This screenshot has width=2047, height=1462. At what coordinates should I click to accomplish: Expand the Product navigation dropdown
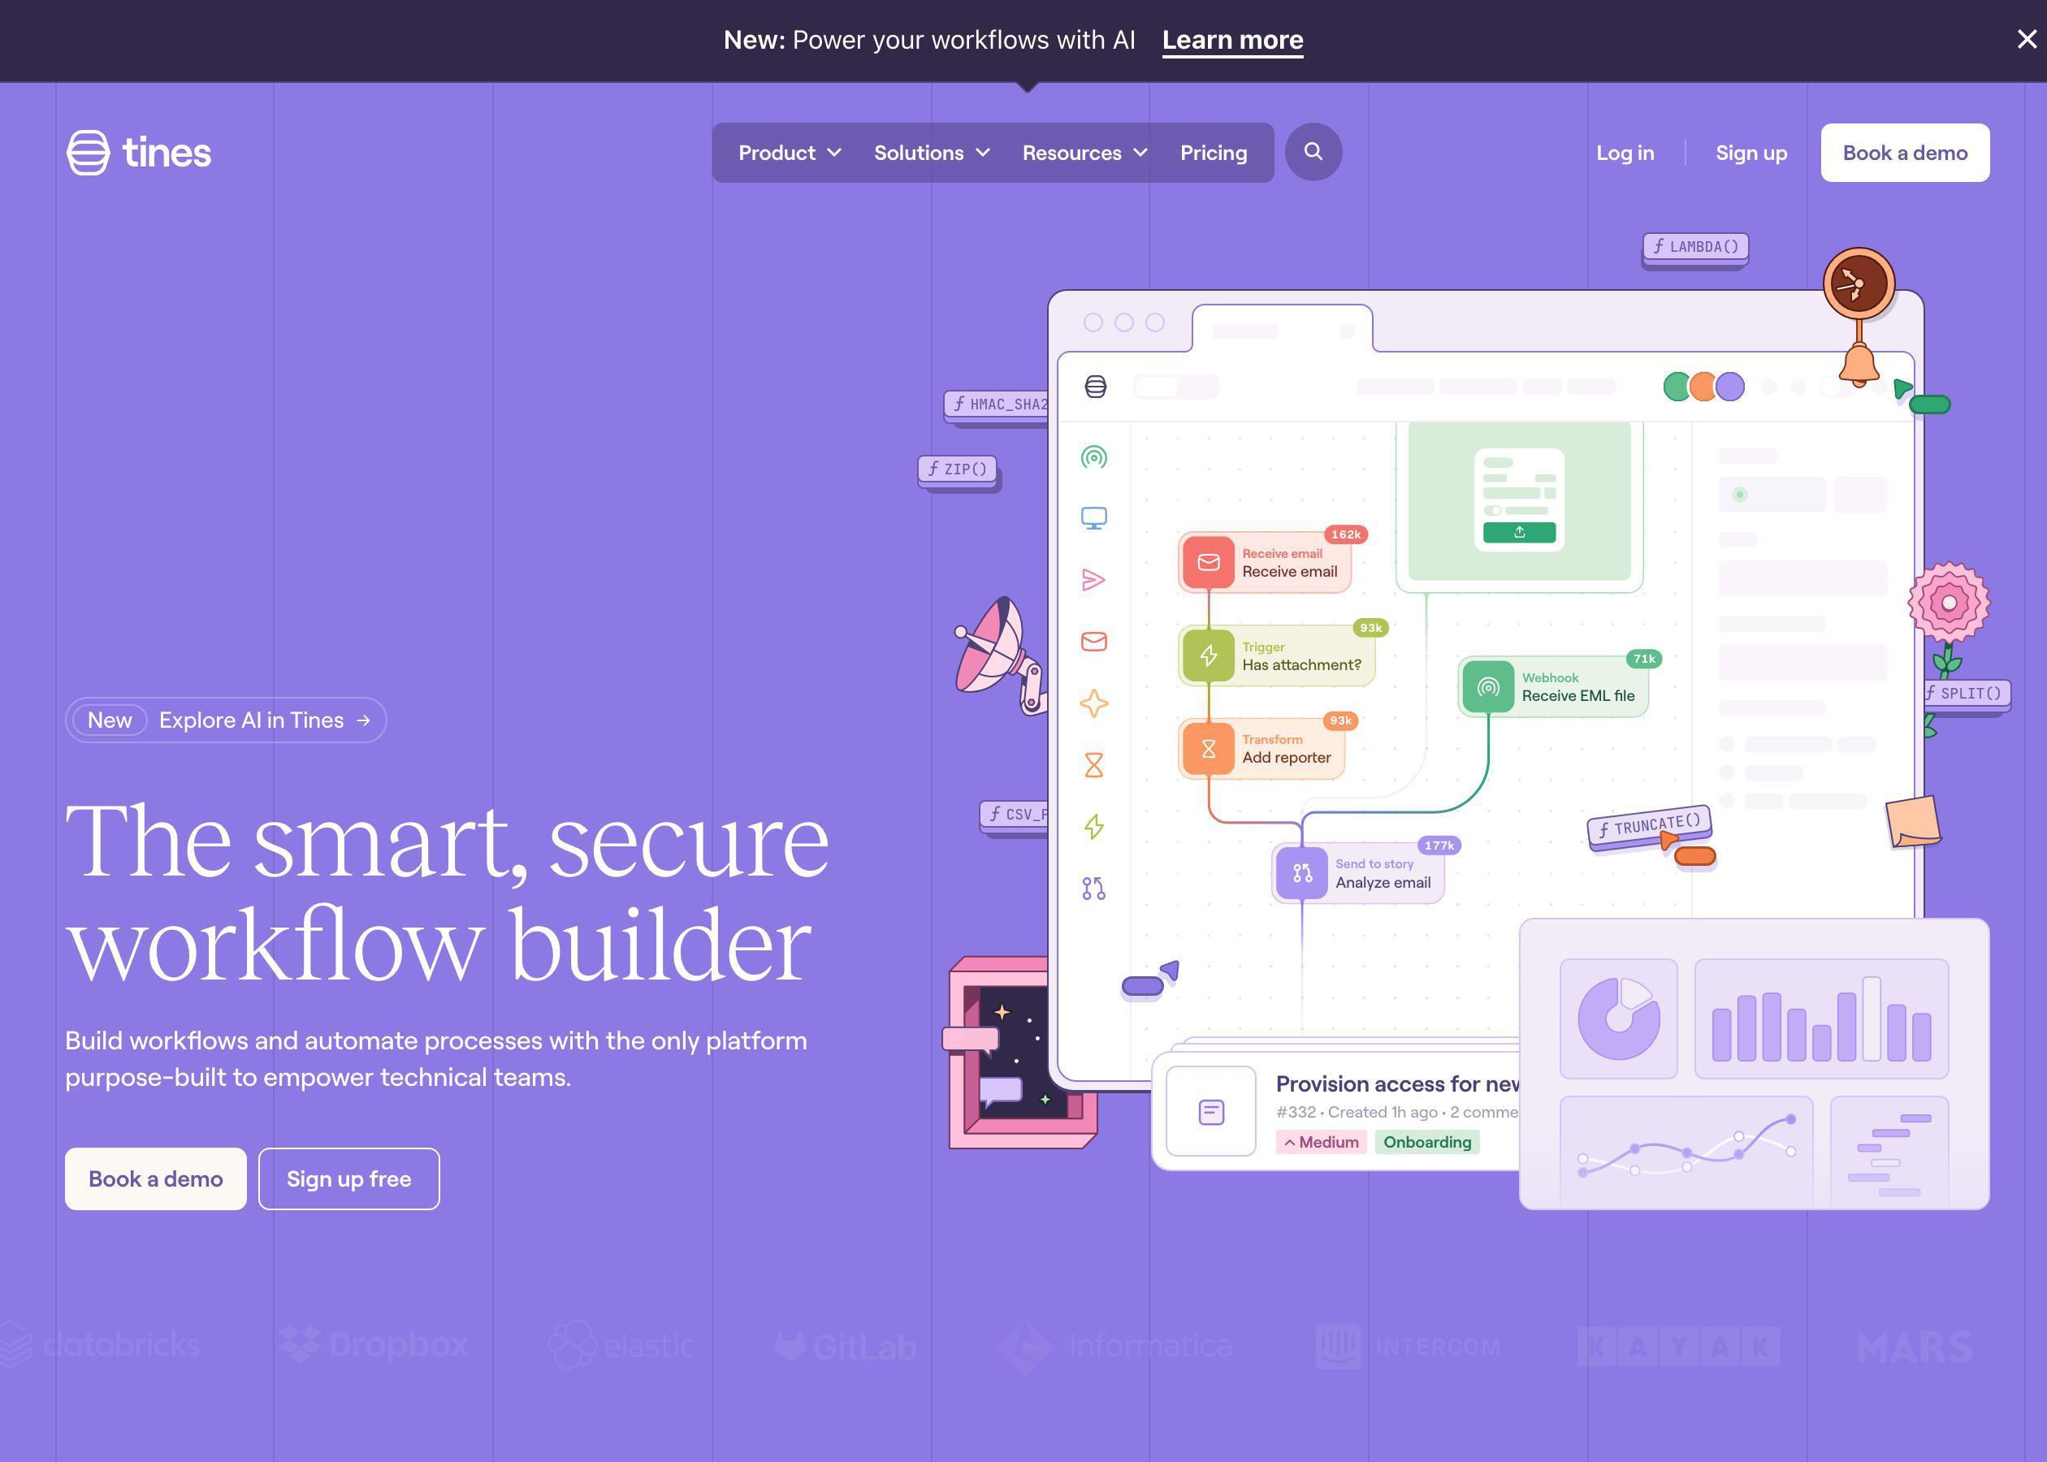pyautogui.click(x=790, y=152)
